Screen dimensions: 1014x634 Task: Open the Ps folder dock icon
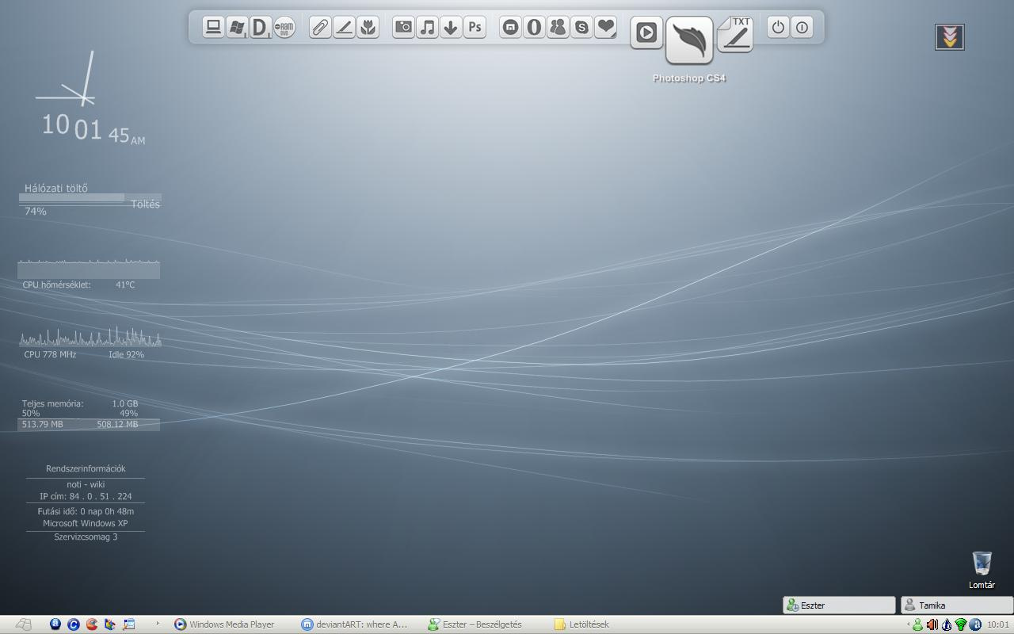475,28
